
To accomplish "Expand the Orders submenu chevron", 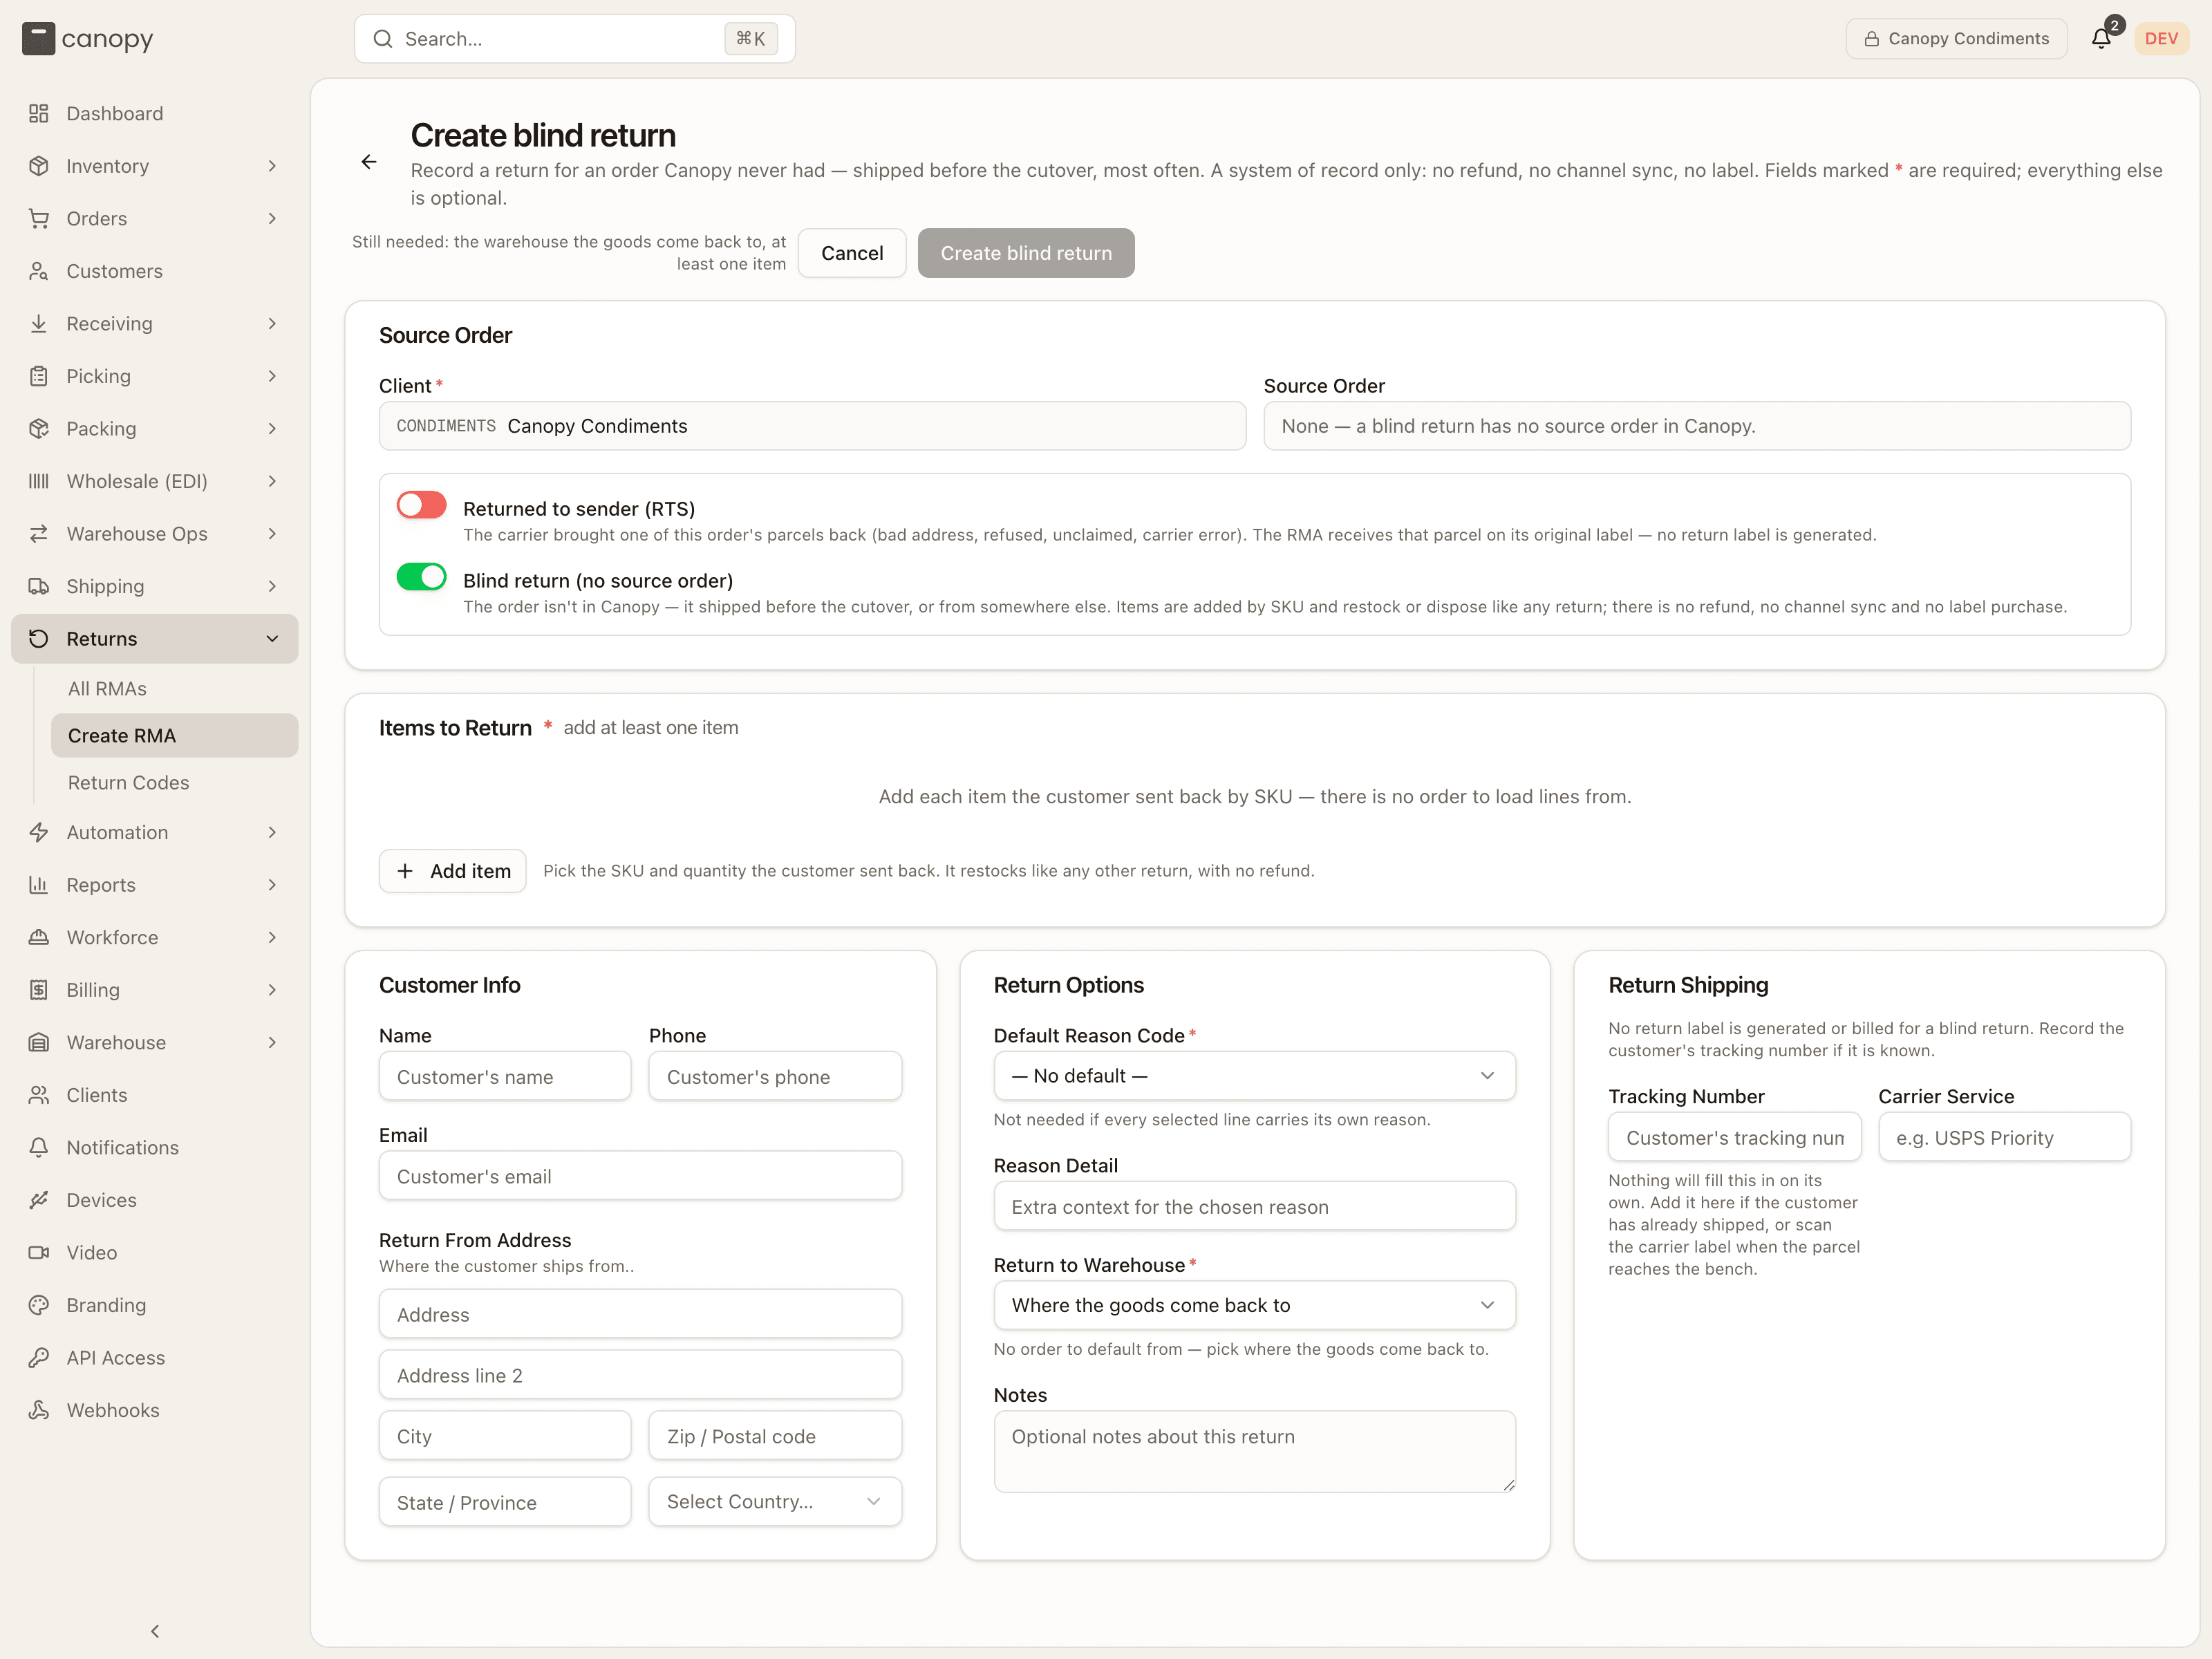I will pos(272,218).
